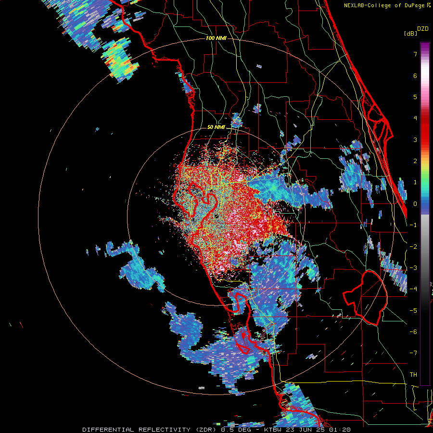The width and height of the screenshot is (433, 433).
Task: Click the -3 tick on the color scale
Action: (x=413, y=268)
